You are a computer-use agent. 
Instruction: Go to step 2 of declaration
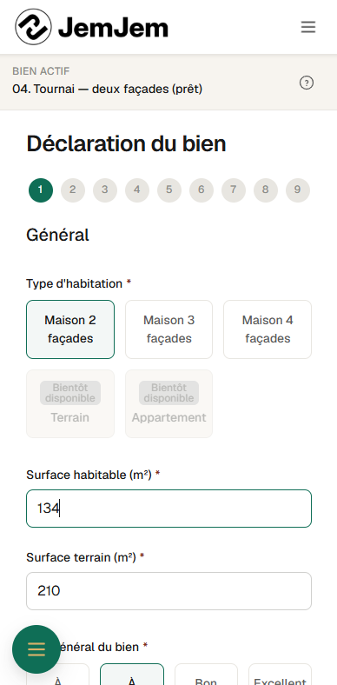click(72, 190)
